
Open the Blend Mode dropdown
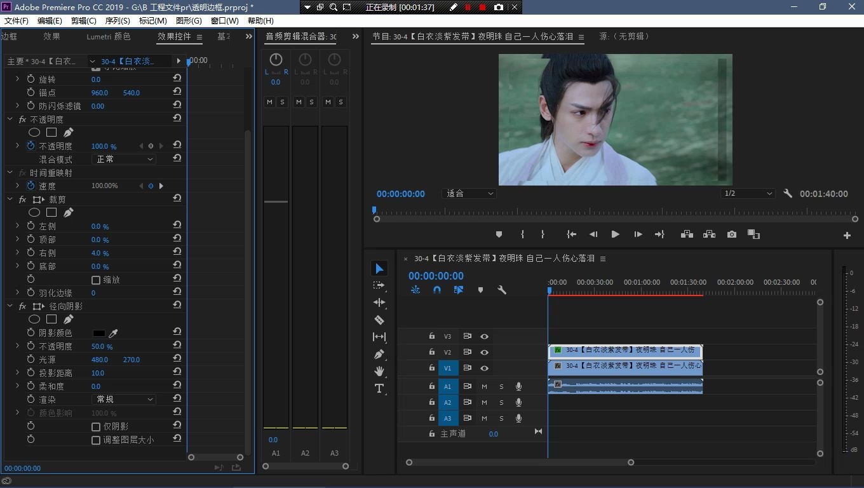(x=124, y=159)
